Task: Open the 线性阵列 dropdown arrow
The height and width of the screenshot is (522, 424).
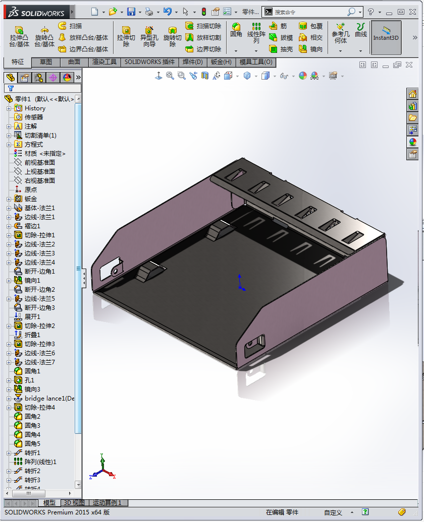Action: (256, 51)
